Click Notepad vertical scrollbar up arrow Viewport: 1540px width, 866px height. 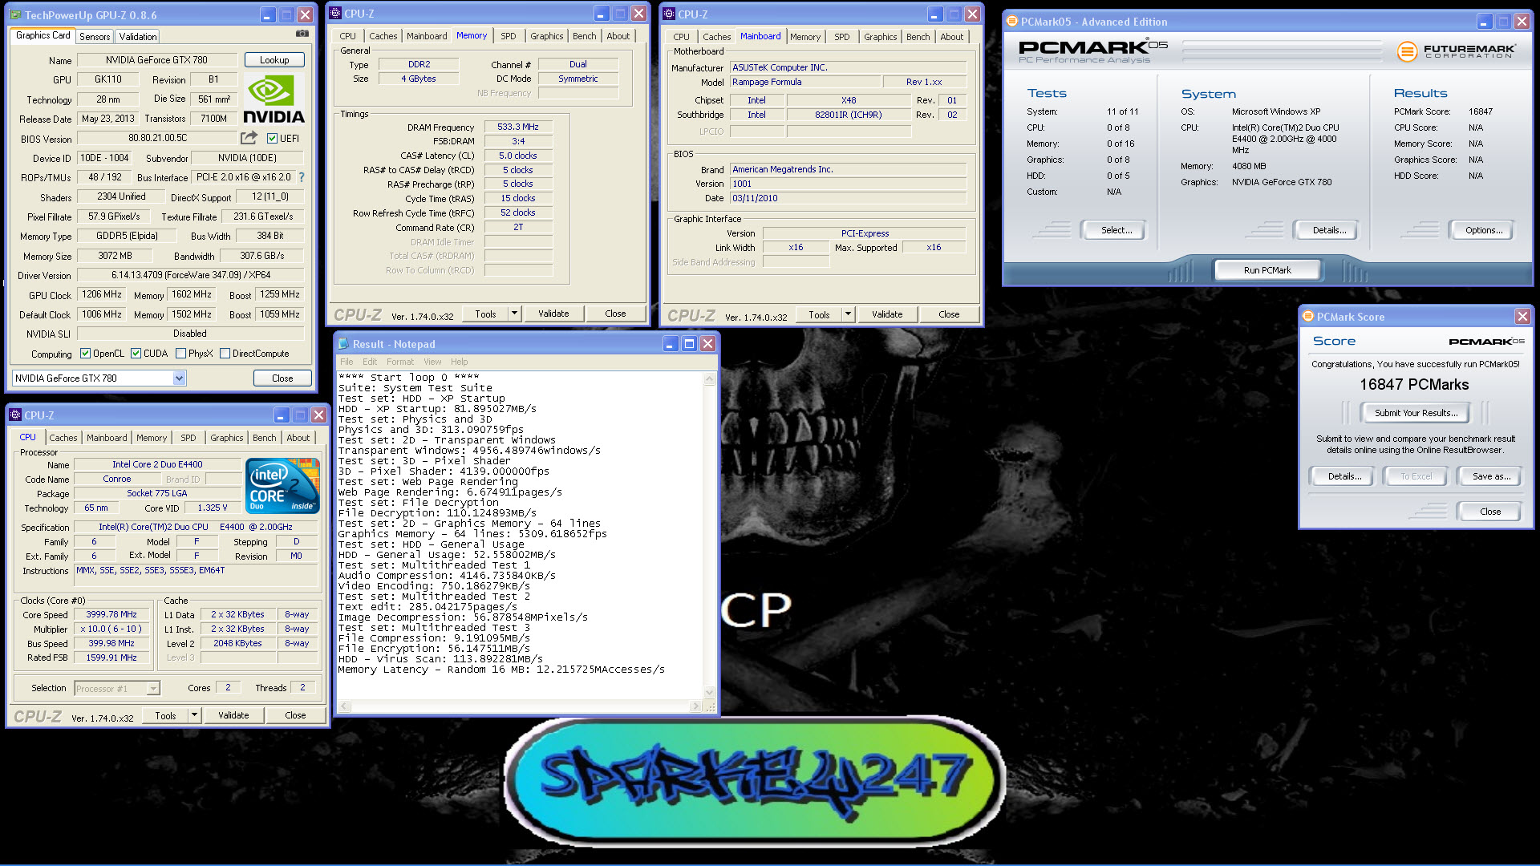click(x=709, y=380)
